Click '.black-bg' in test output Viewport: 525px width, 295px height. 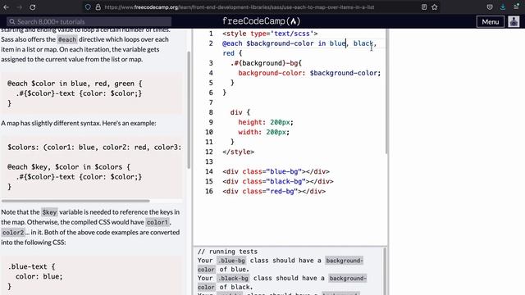(x=233, y=279)
